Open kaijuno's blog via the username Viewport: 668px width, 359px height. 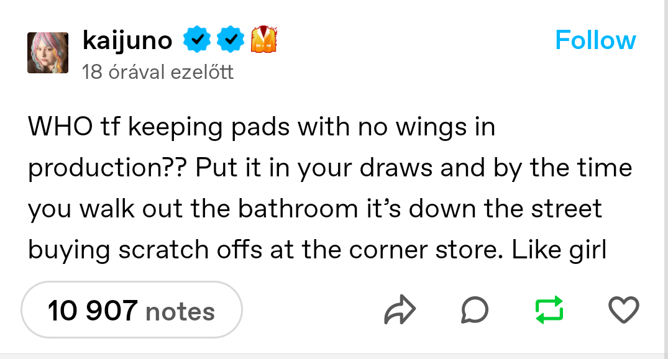click(127, 39)
